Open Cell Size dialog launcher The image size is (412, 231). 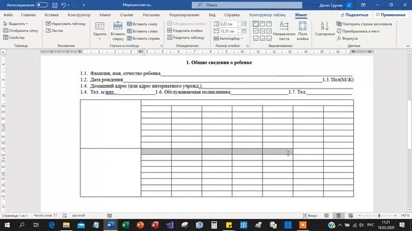[247, 46]
